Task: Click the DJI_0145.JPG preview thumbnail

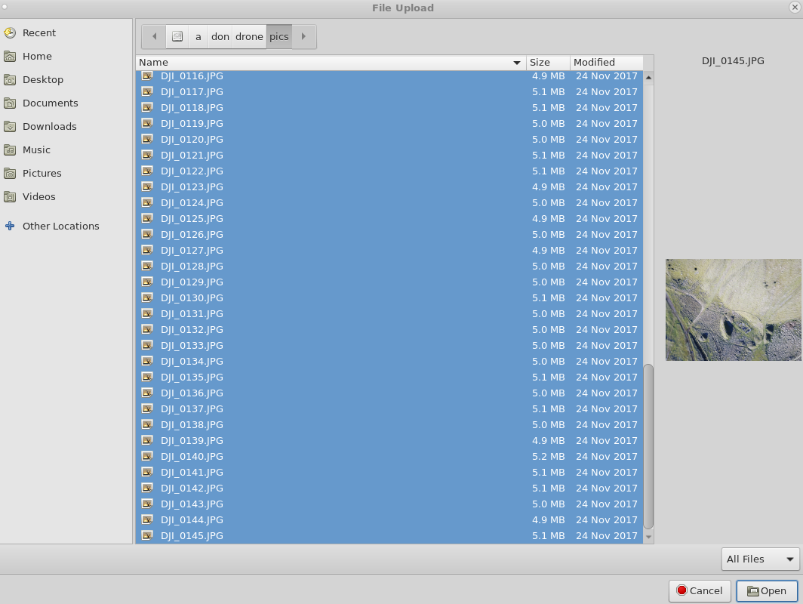Action: pos(732,310)
